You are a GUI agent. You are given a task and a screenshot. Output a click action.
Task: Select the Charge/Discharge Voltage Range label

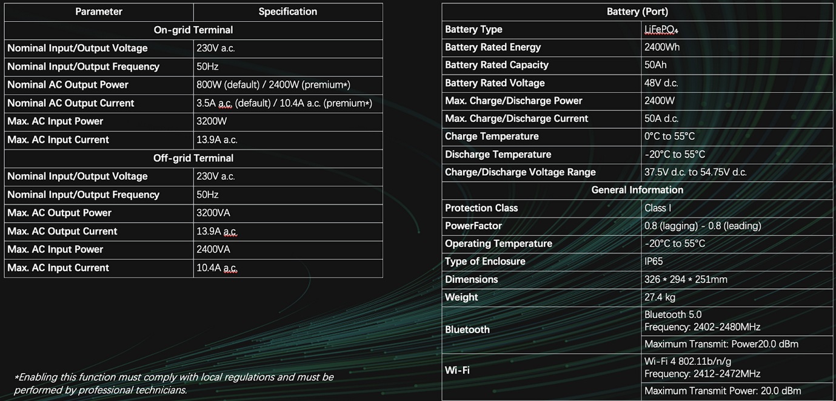pos(520,172)
